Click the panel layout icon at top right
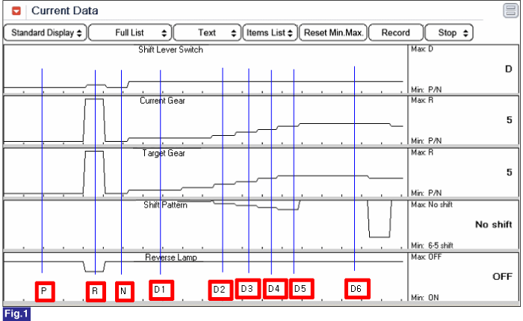Viewport: 523px width, 321px height. point(510,10)
